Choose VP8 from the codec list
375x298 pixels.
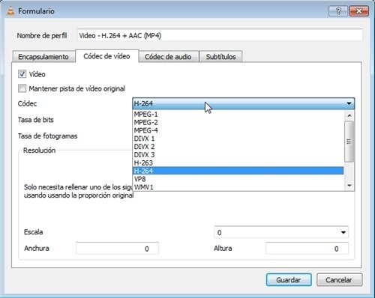(238, 179)
